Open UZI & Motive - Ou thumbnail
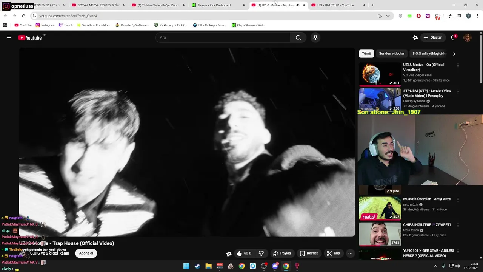483x272 pixels. 380,74
